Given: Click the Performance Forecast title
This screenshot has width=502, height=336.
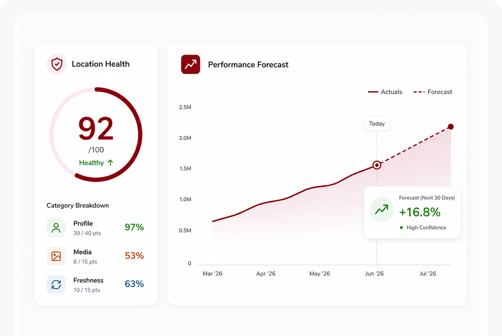Looking at the screenshot, I should tap(248, 65).
